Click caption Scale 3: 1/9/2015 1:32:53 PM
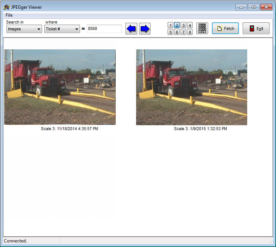Image resolution: width=276 pixels, height=247 pixels. [201, 129]
